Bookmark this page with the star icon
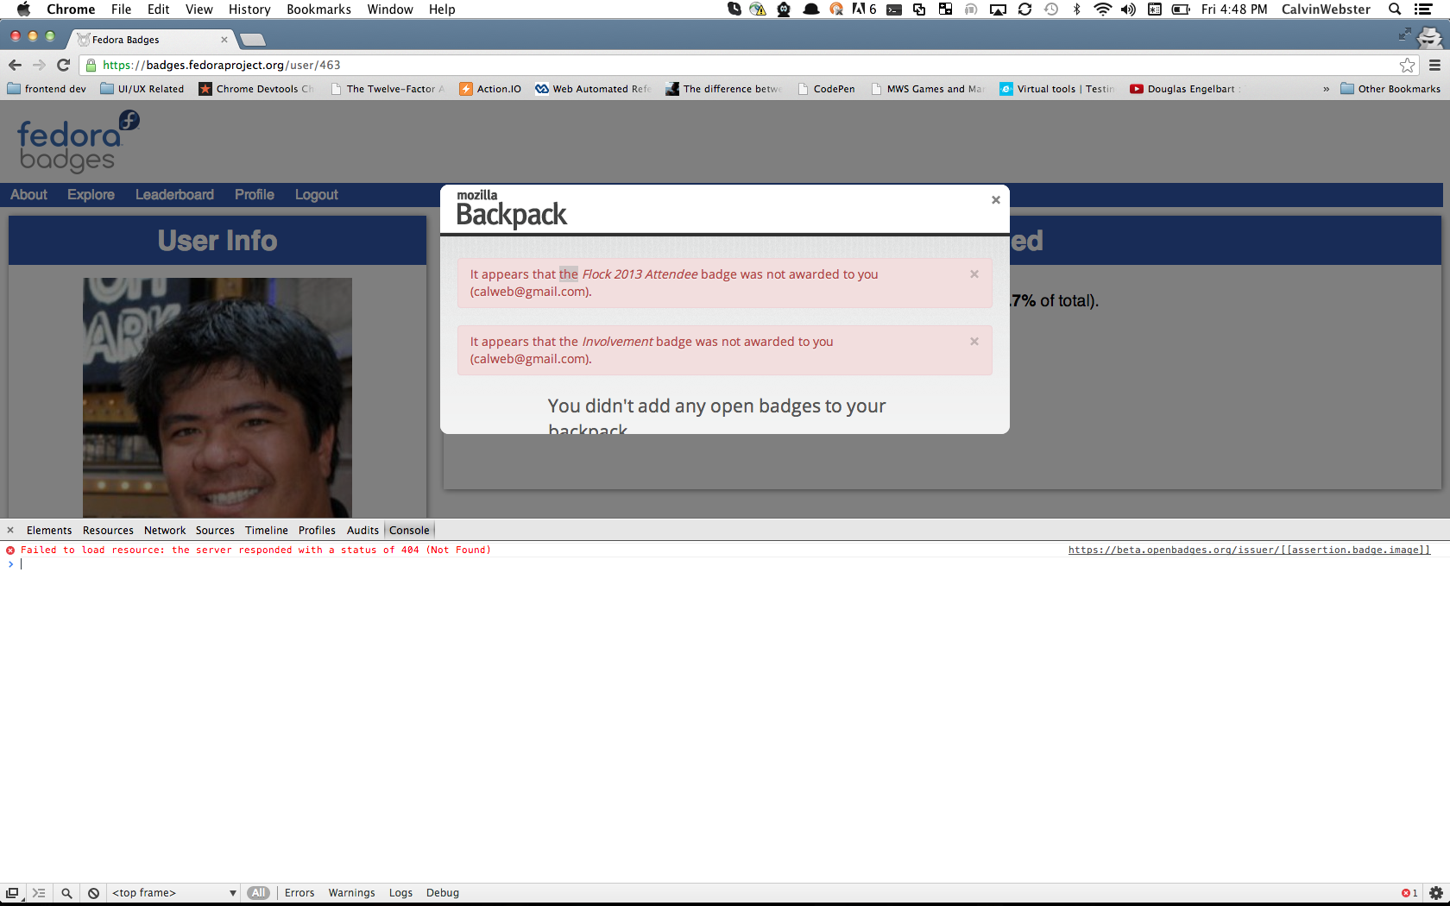Screen dimensions: 1450x906 (1408, 65)
